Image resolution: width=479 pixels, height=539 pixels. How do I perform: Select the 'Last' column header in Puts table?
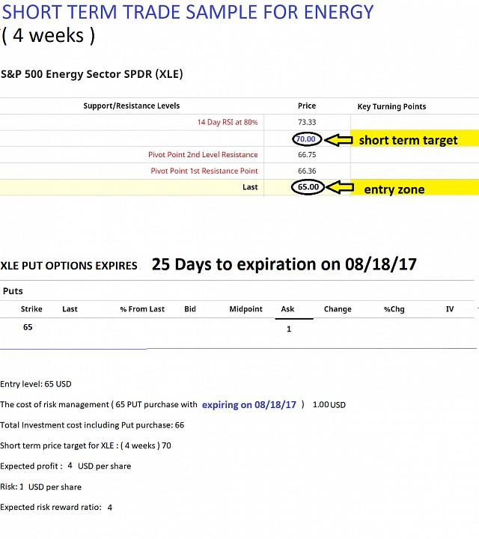(70, 309)
